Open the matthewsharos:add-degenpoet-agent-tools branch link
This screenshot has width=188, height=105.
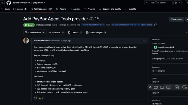(132, 25)
